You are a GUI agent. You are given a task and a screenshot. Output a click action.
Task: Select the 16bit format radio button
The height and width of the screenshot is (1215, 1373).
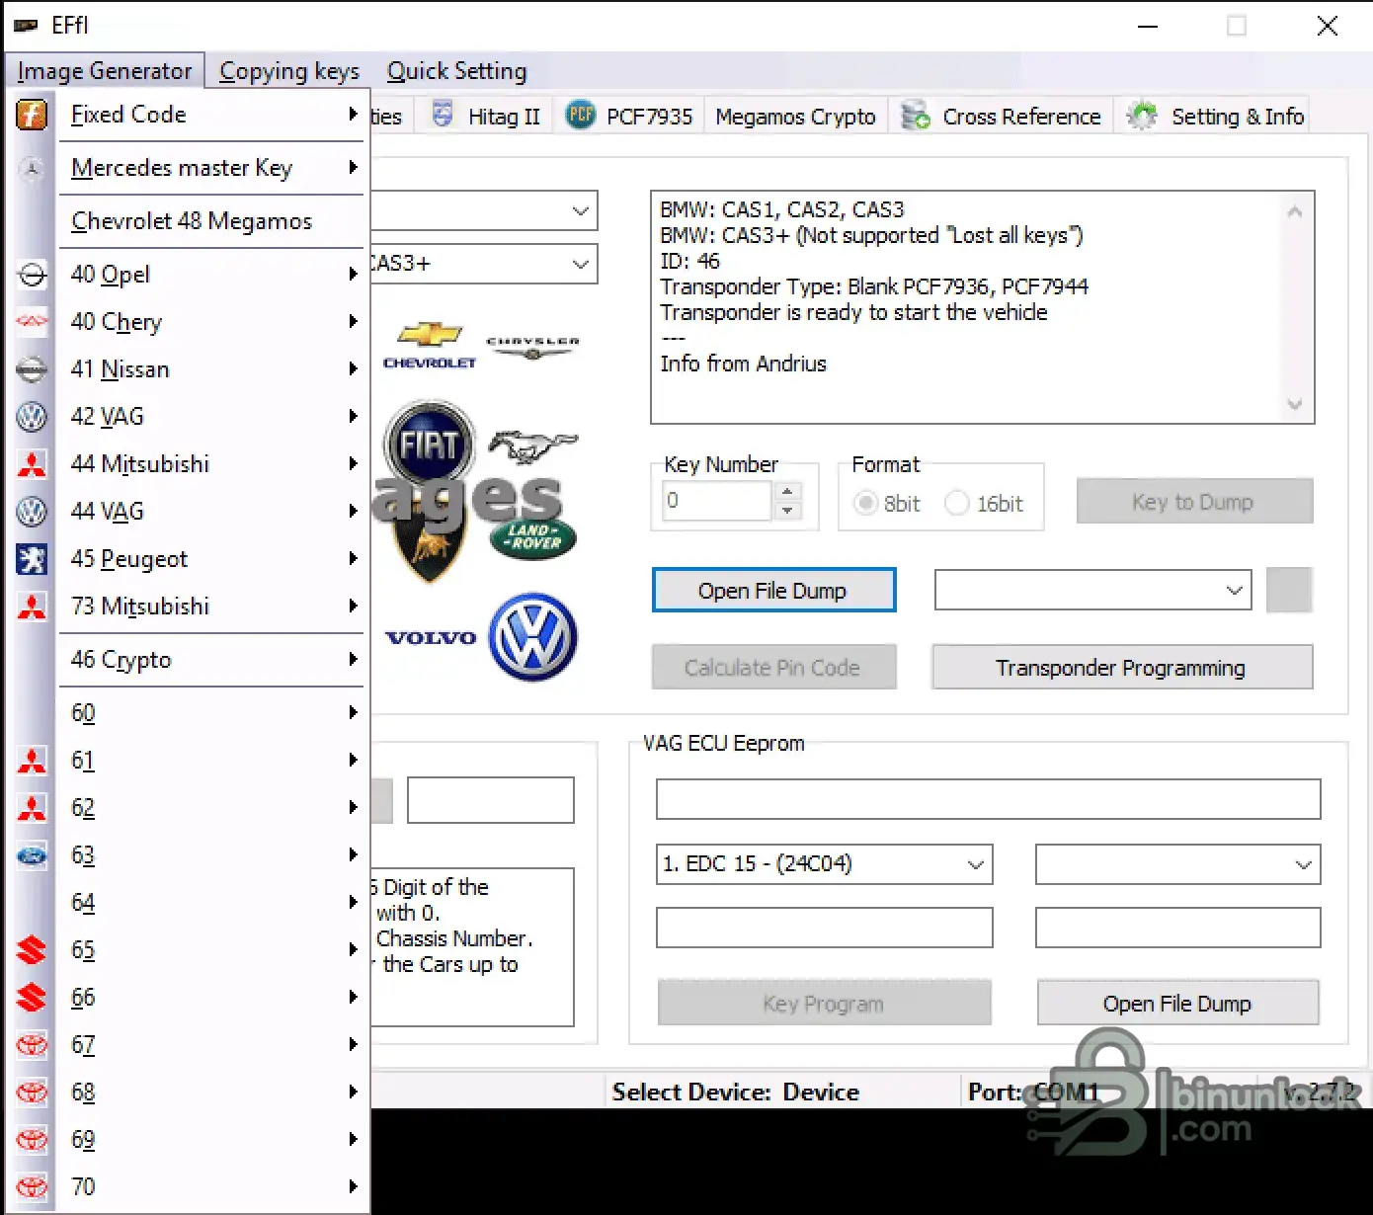[x=956, y=504]
